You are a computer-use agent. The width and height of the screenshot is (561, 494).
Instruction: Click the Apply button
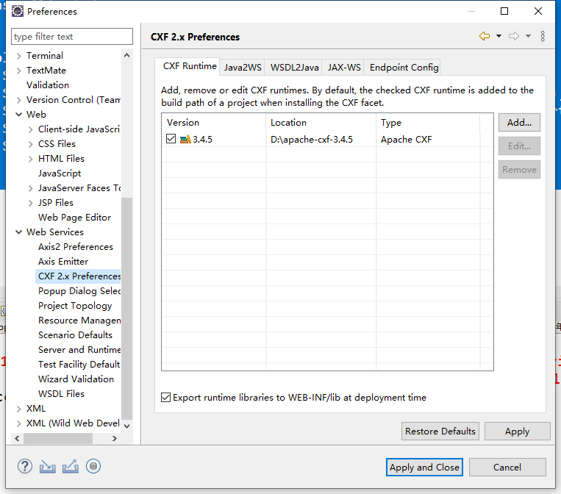coord(518,432)
